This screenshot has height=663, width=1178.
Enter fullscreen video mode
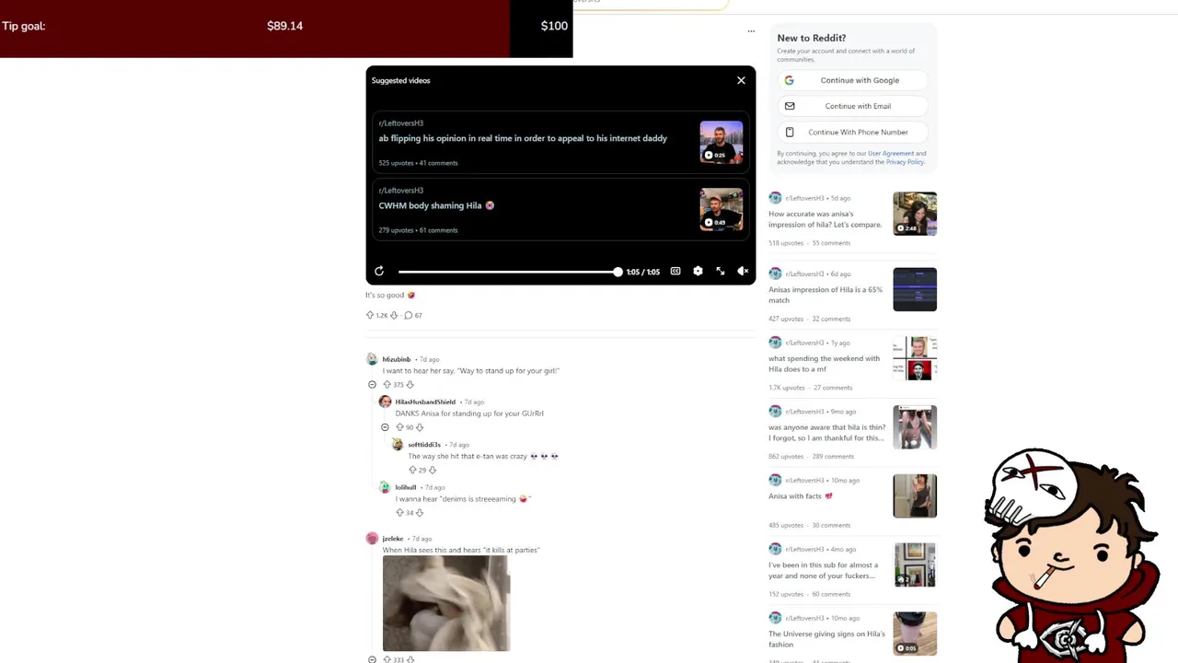click(721, 272)
